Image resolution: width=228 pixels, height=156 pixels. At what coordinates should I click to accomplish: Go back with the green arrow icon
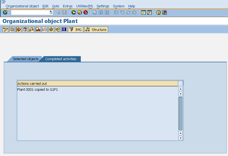[x=73, y=12]
